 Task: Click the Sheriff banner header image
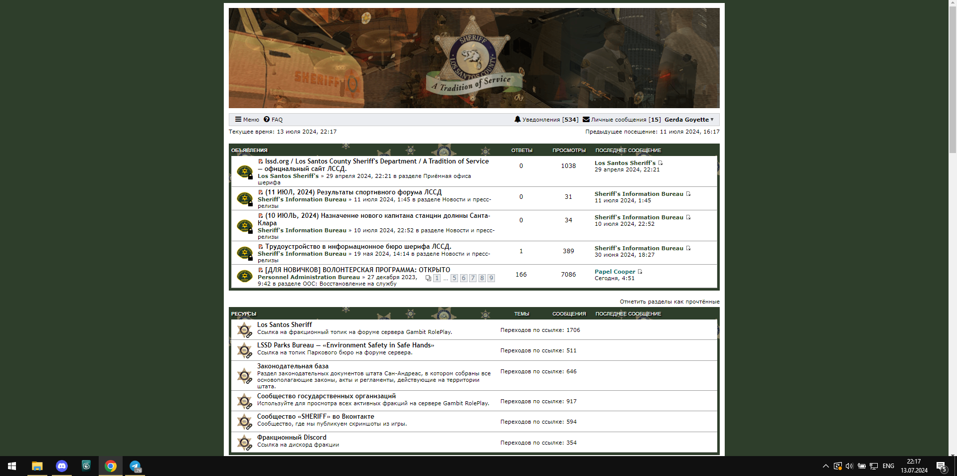[x=474, y=58]
